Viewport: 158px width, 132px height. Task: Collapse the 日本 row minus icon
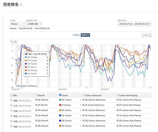tap(11, 105)
